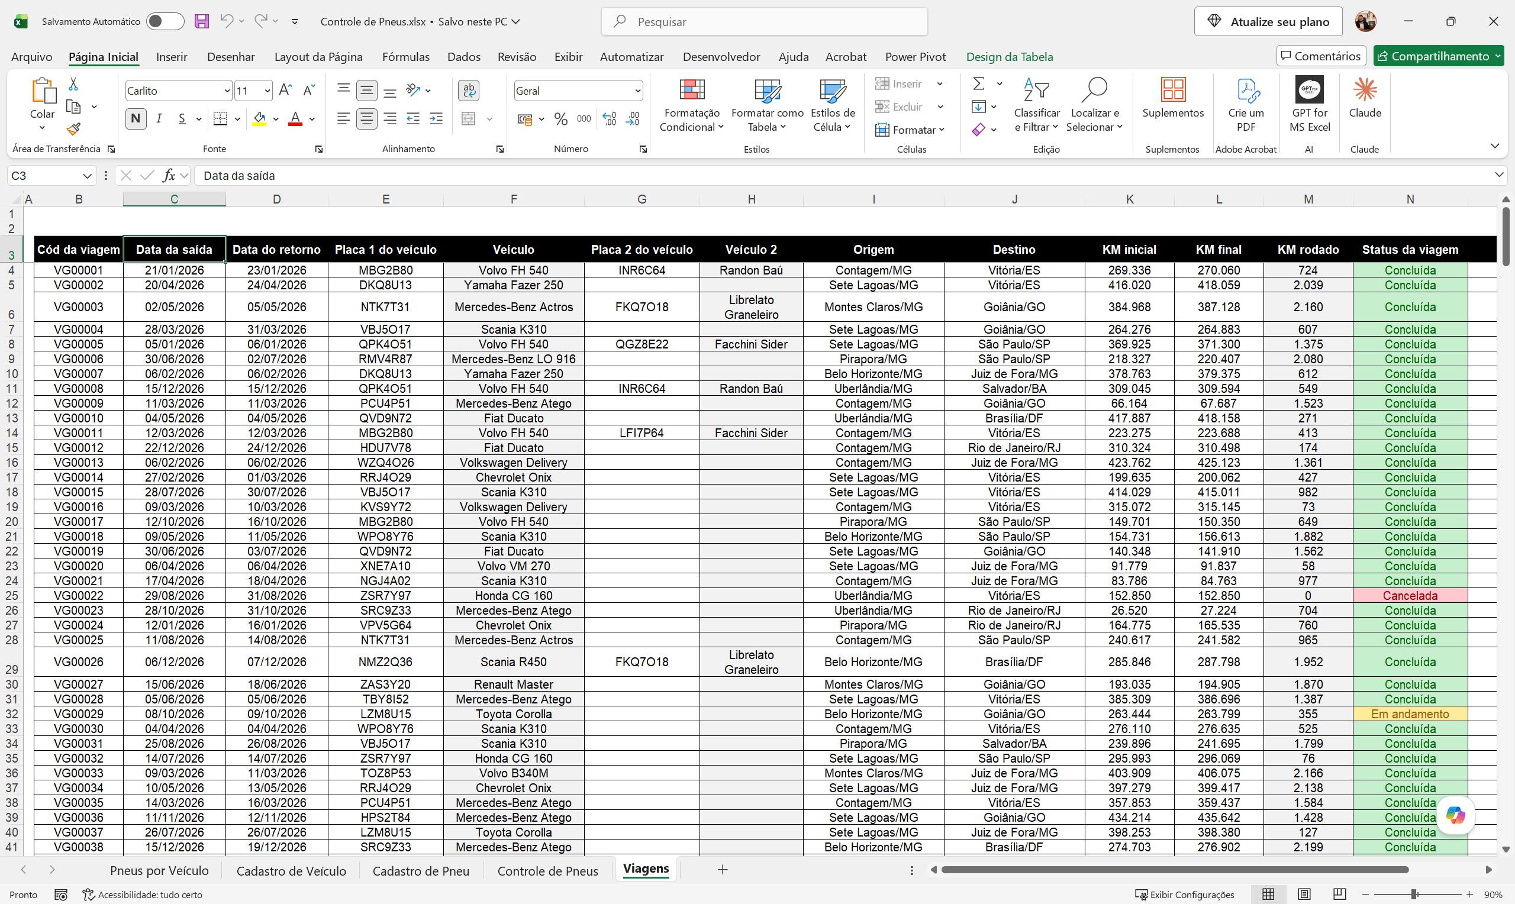Viewport: 1515px width, 904px height.
Task: Open the number format Geral dropdown
Action: coord(638,91)
